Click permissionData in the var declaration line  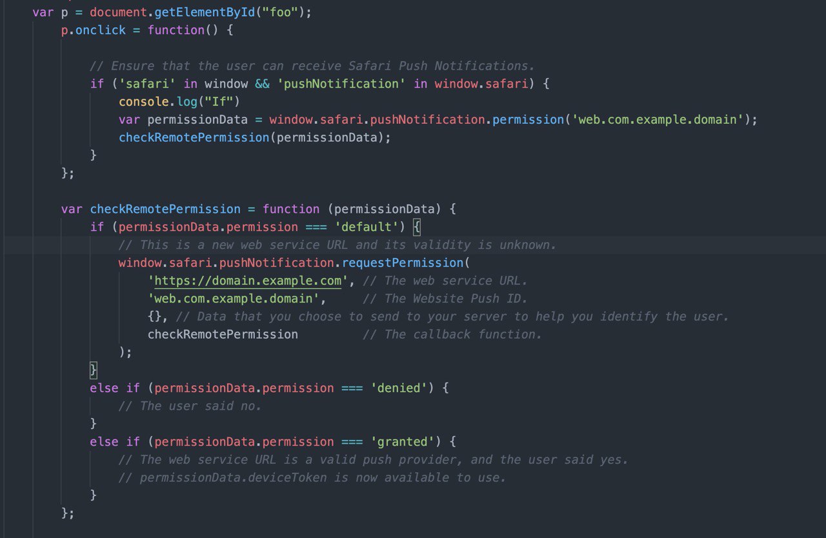pyautogui.click(x=197, y=120)
